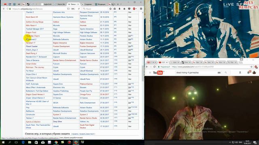Open the Firefox bookmarks library icon
This screenshot has height=145, width=259.
click(x=115, y=9)
